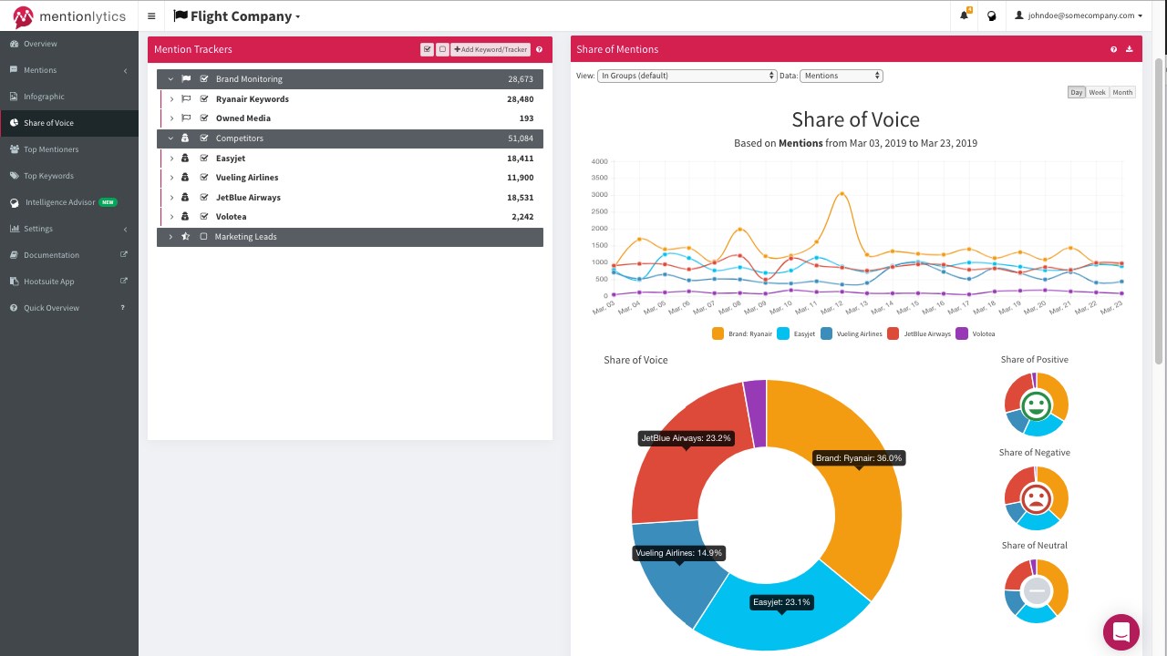The height and width of the screenshot is (656, 1167).
Task: Download the Share of Mentions report
Action: [1129, 49]
